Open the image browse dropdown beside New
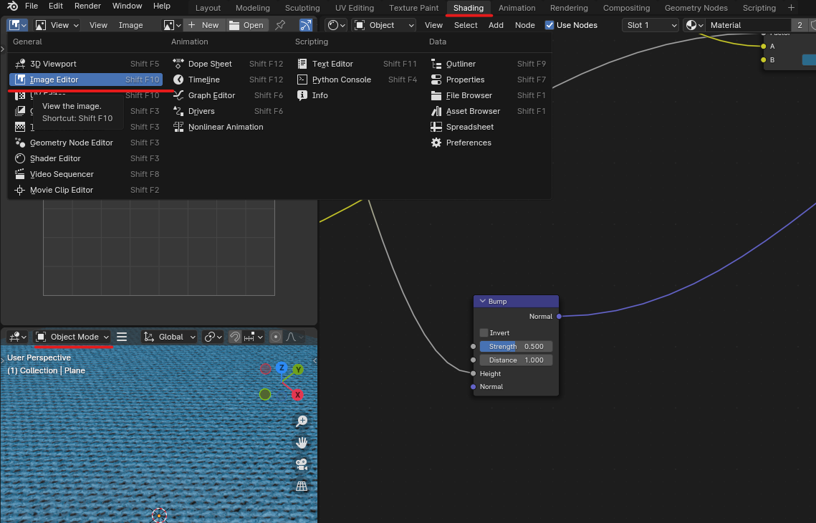816x523 pixels. coord(172,25)
